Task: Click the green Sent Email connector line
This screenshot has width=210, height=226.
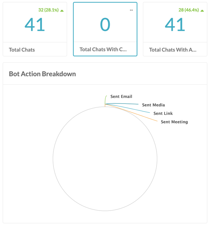Action: coord(105,100)
